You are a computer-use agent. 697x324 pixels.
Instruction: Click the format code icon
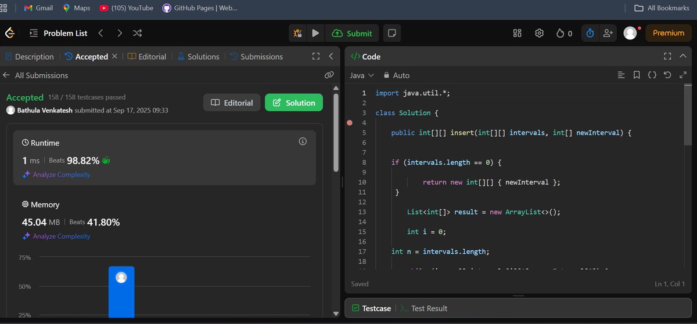coord(621,75)
